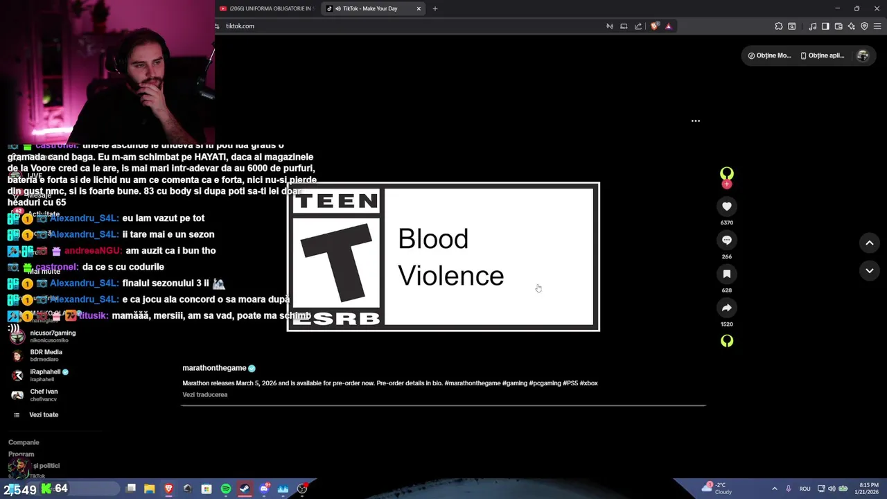Switch to the UNIFORMA OBLIGATORIE YouTube tab
The height and width of the screenshot is (499, 887).
tap(267, 8)
